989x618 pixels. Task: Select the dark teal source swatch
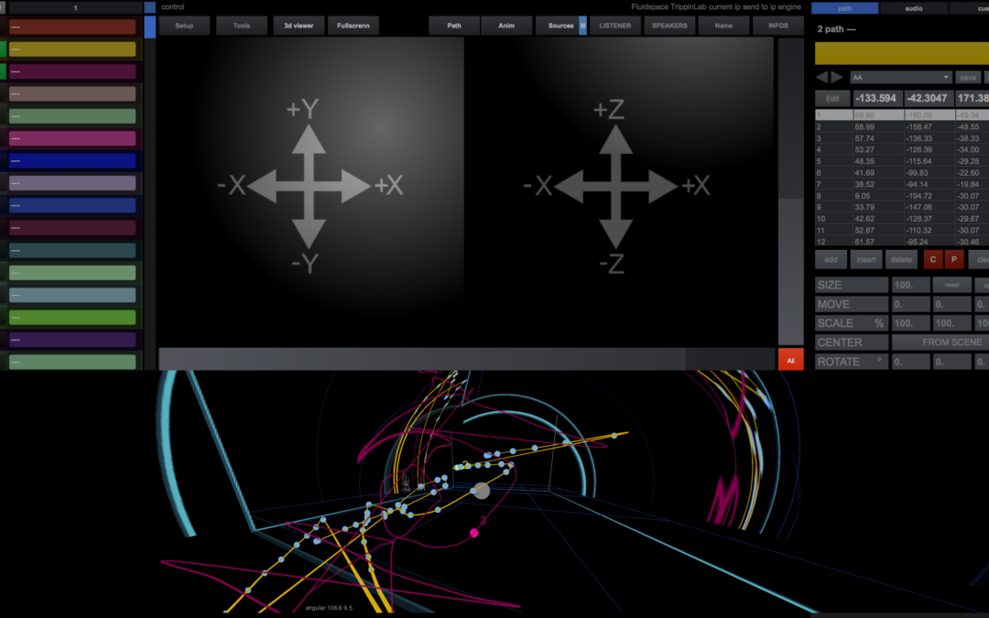point(72,250)
